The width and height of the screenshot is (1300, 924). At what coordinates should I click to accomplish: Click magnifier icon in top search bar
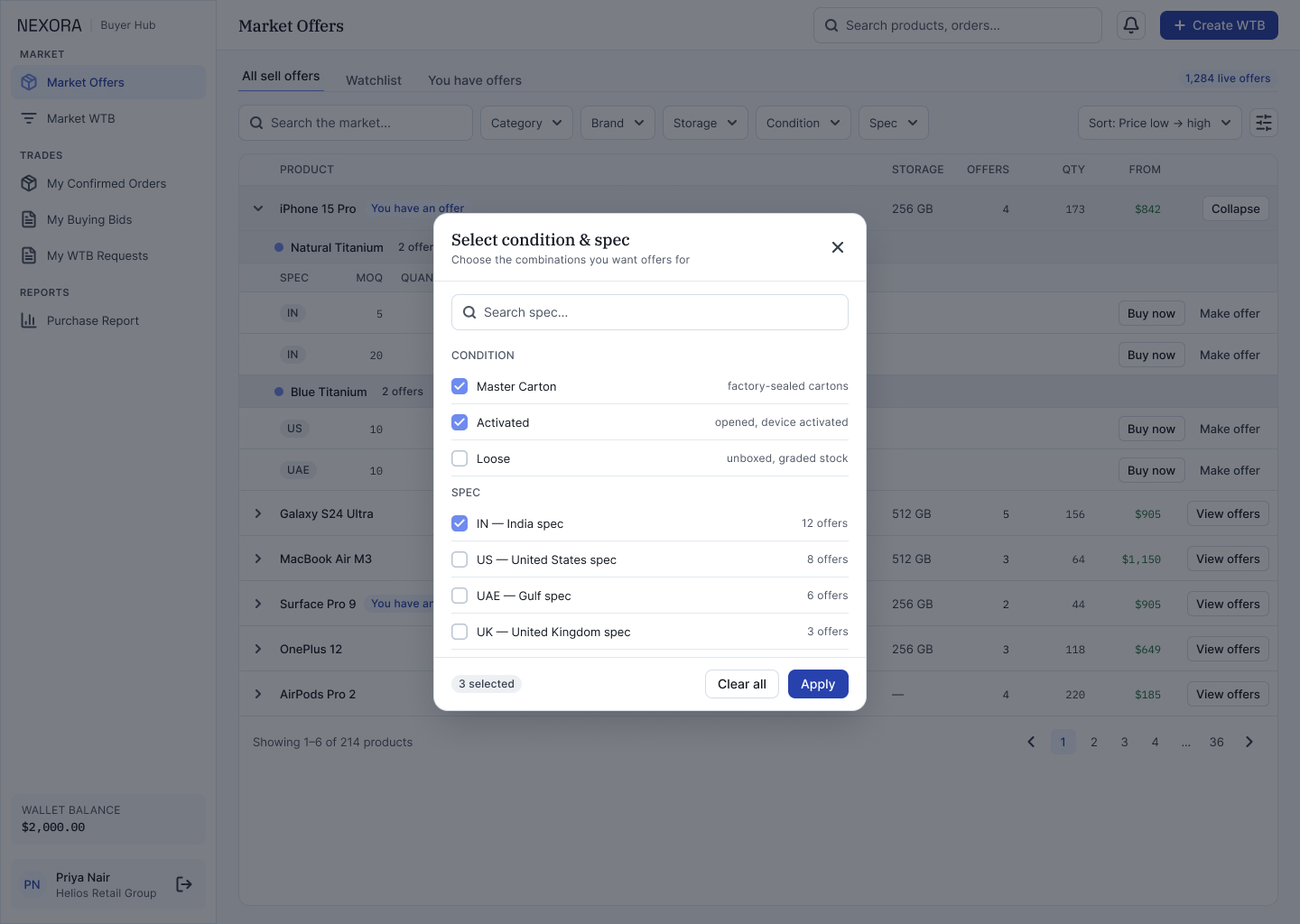pos(831,25)
